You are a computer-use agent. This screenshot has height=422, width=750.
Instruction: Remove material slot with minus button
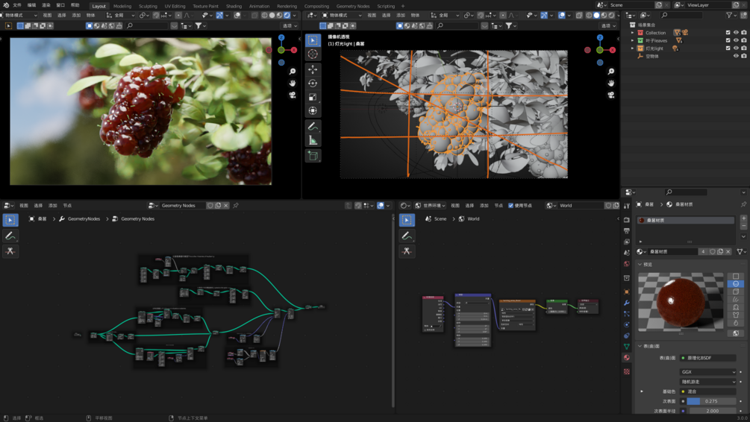(x=743, y=226)
